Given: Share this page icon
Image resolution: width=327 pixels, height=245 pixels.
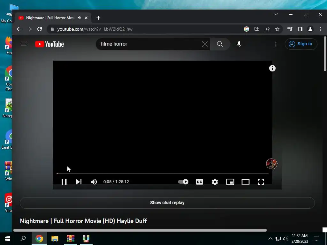Looking at the screenshot, I should coord(267,29).
